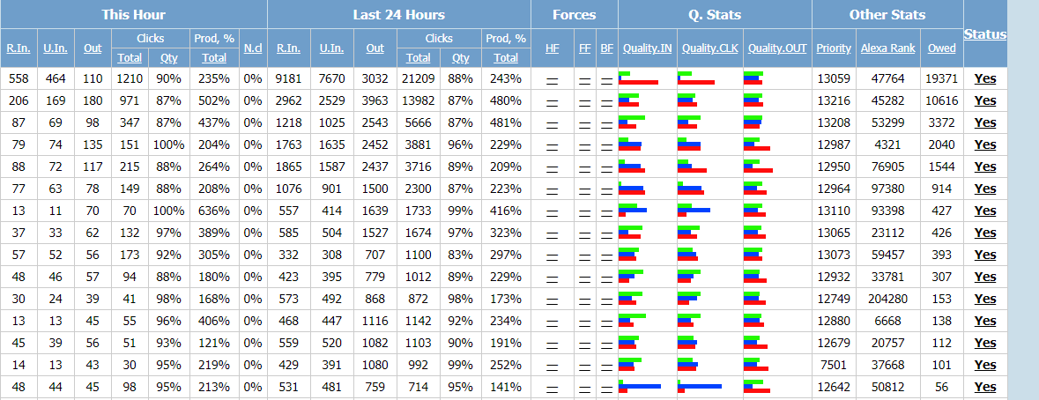
Task: Click HF force icon in Priority 12932 row
Action: (552, 279)
